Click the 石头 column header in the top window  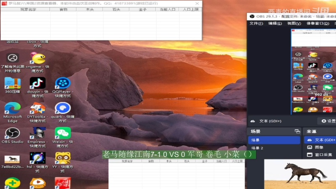click(116, 9)
